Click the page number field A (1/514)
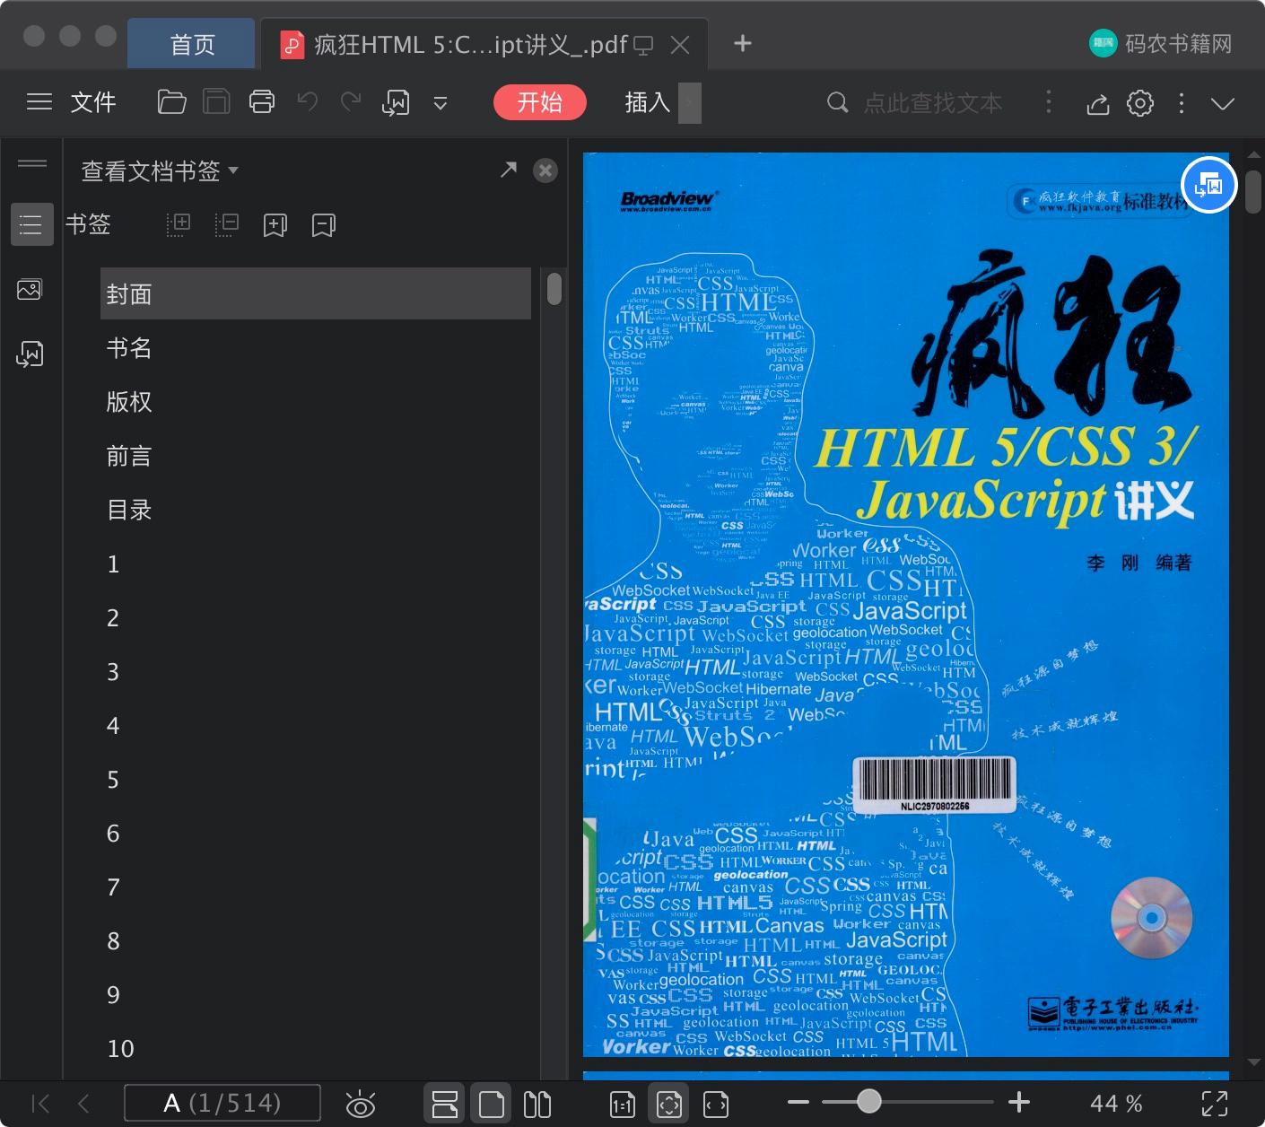Screen dimensions: 1265x1127 point(222,1103)
